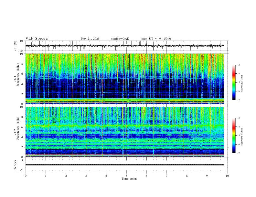The height and width of the screenshot is (197, 256).
Task: Click the '-7' label on ch.2 color bar
Action: pos(238,153)
